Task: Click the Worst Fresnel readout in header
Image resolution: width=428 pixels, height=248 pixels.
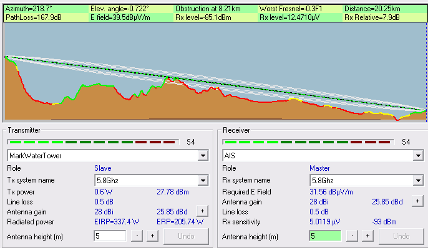Action: [x=291, y=9]
